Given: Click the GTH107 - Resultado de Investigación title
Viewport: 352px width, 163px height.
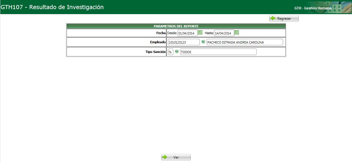Looking at the screenshot, I should [52, 7].
